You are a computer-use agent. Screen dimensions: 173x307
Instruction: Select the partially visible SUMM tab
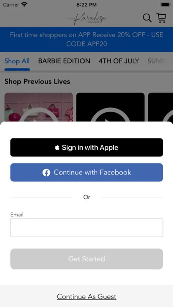(158, 61)
